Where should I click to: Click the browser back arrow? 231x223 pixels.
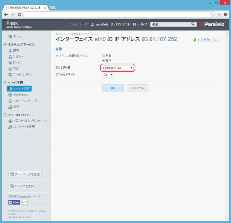pyautogui.click(x=6, y=15)
